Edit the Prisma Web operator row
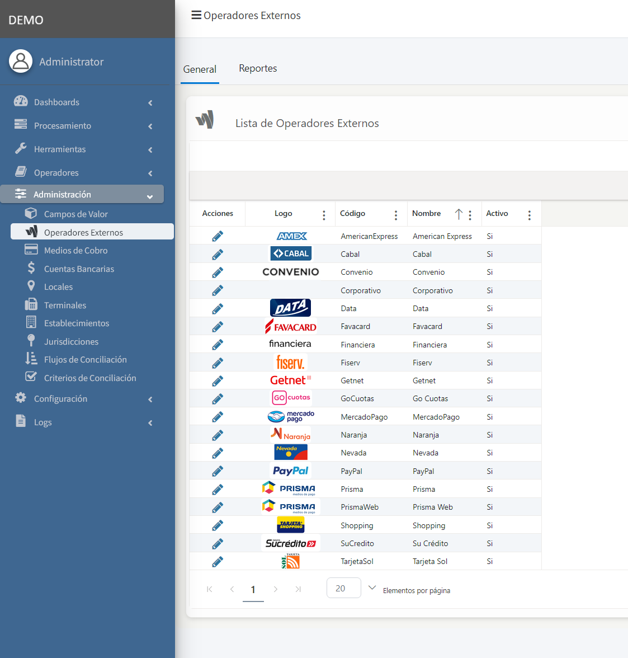628x658 pixels. [218, 507]
